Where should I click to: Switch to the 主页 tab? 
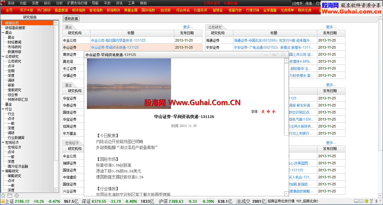point(9,10)
